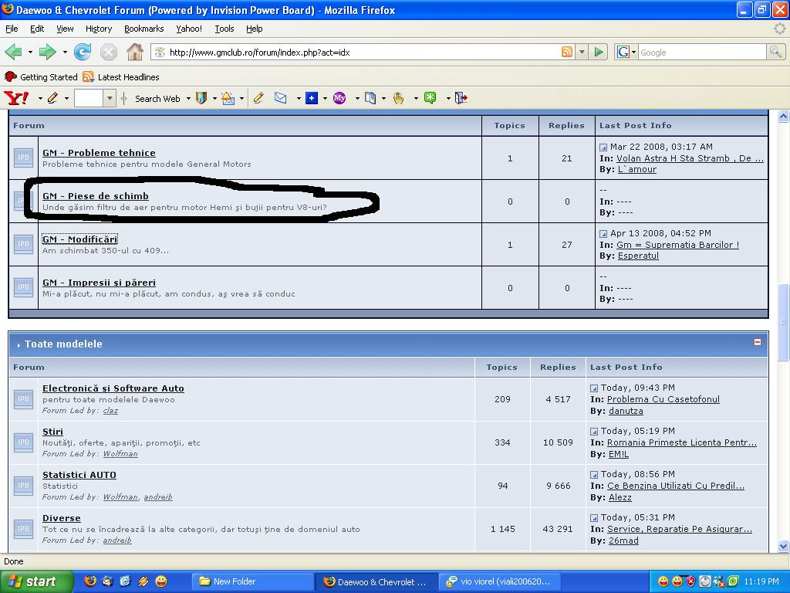Click the Google magnifier search button

click(x=775, y=52)
